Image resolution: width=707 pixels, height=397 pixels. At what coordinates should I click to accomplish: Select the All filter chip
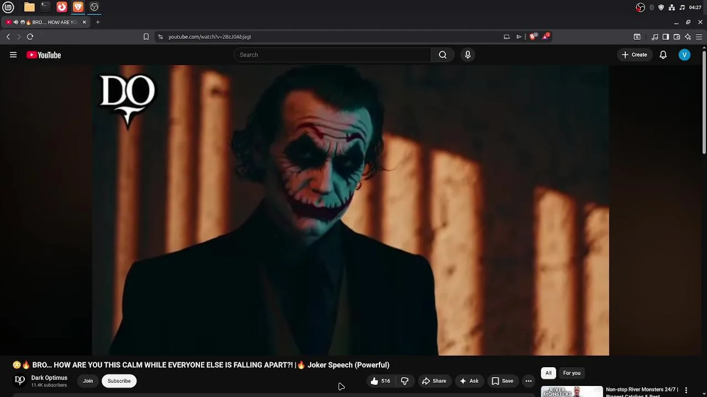pyautogui.click(x=548, y=373)
